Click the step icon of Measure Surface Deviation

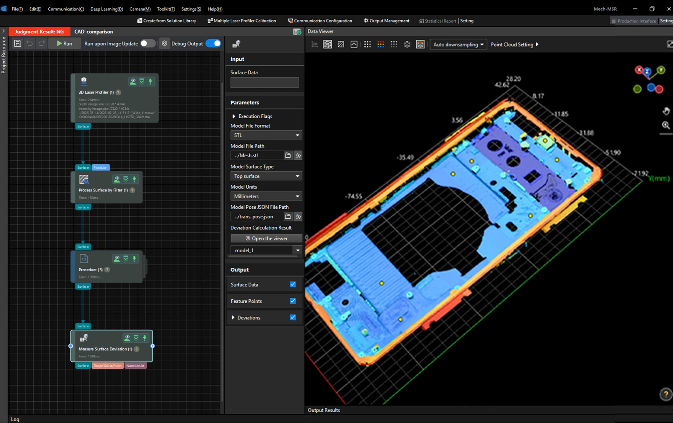[84, 338]
